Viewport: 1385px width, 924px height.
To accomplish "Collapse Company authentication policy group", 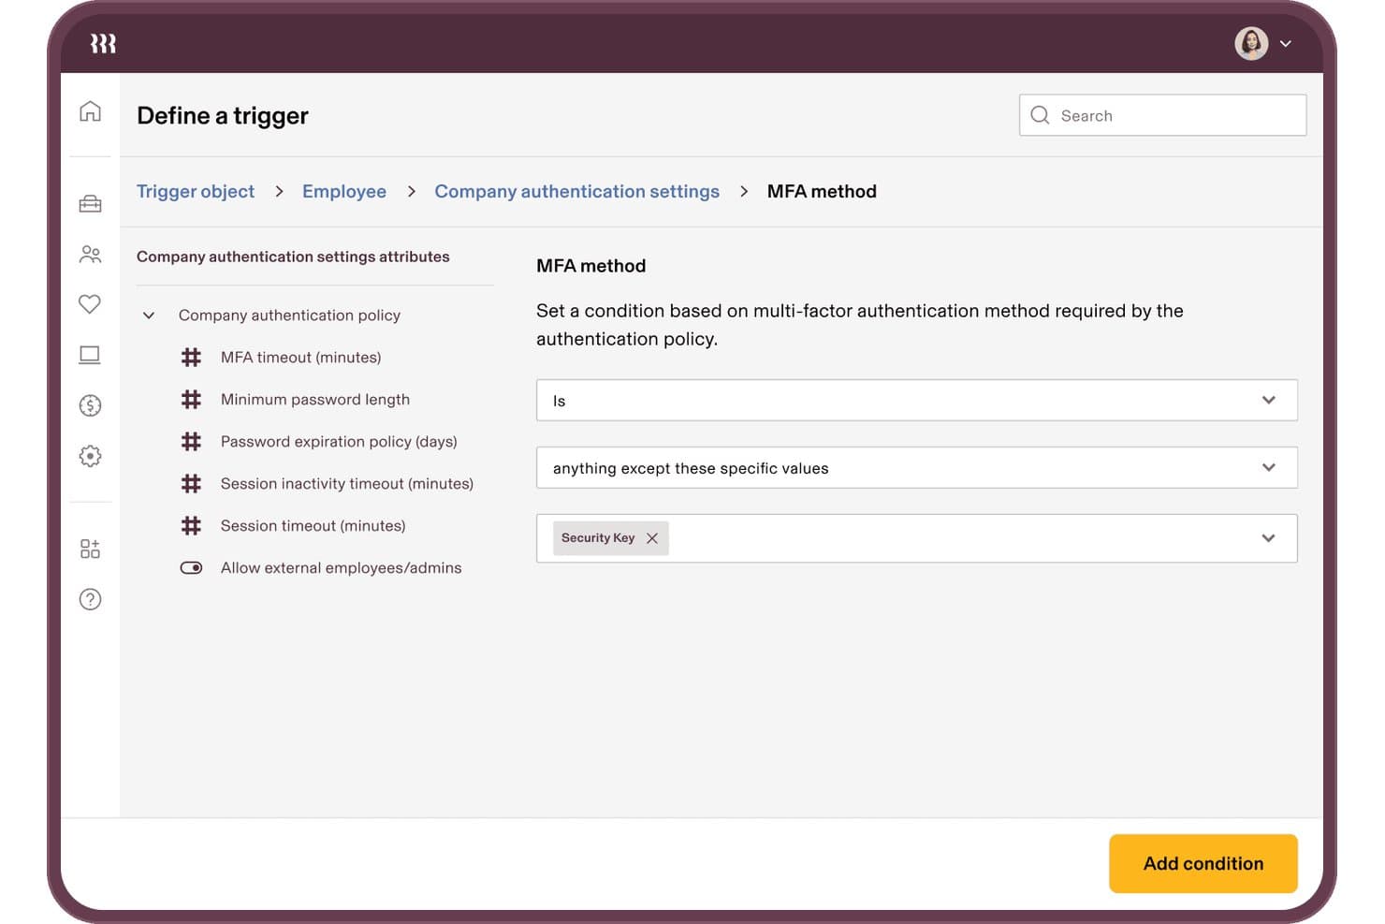I will click(x=149, y=315).
